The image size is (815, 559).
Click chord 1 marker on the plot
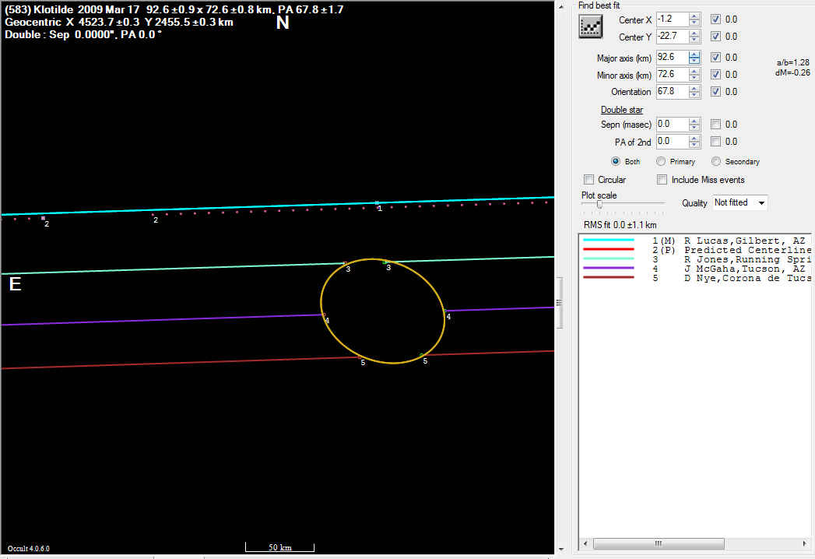[x=377, y=203]
